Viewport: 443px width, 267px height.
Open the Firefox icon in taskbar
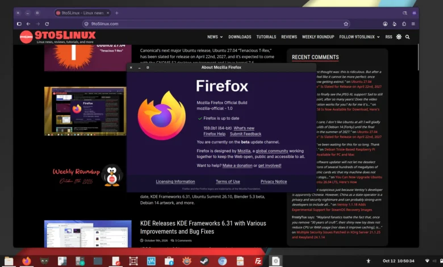[x=27, y=261]
